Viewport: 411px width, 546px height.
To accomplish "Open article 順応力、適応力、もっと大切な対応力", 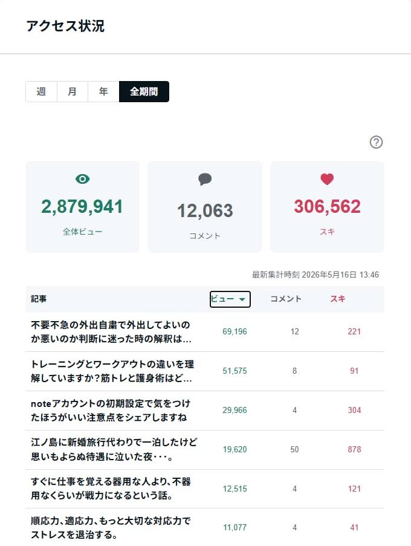I will 111,527.
